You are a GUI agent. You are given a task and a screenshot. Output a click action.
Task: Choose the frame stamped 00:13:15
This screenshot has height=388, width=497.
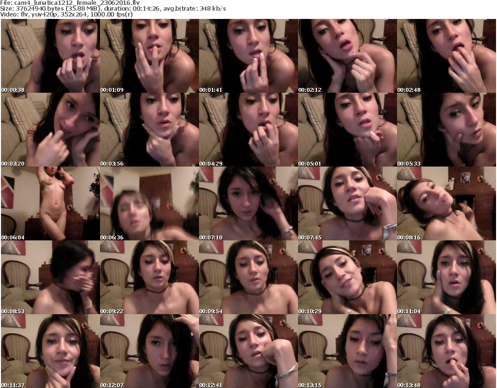(x=348, y=351)
